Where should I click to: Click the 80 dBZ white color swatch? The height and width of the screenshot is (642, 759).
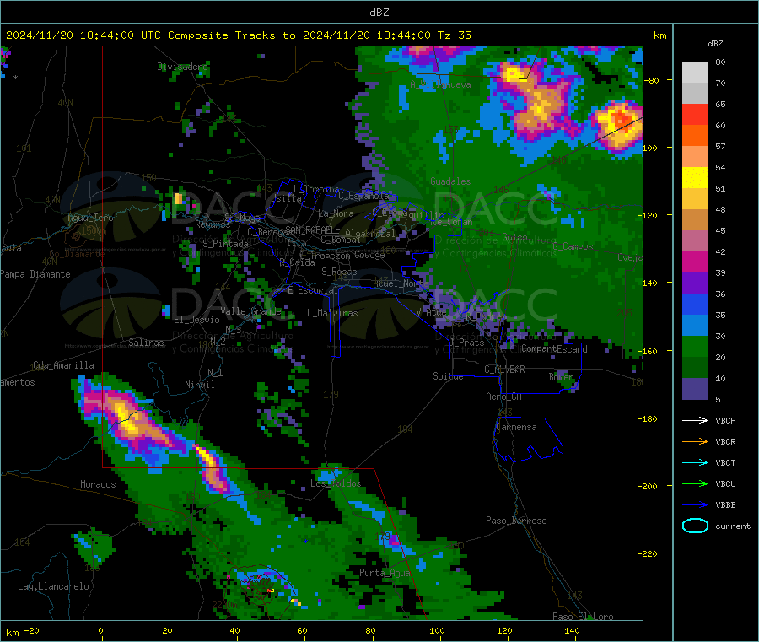click(695, 73)
